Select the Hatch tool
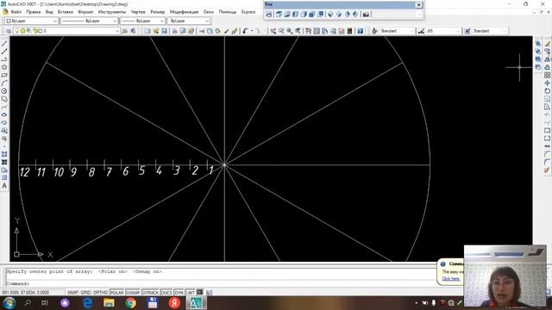The width and height of the screenshot is (552, 310). [x=4, y=154]
